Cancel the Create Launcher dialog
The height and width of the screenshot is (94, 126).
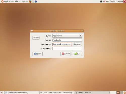(66, 54)
